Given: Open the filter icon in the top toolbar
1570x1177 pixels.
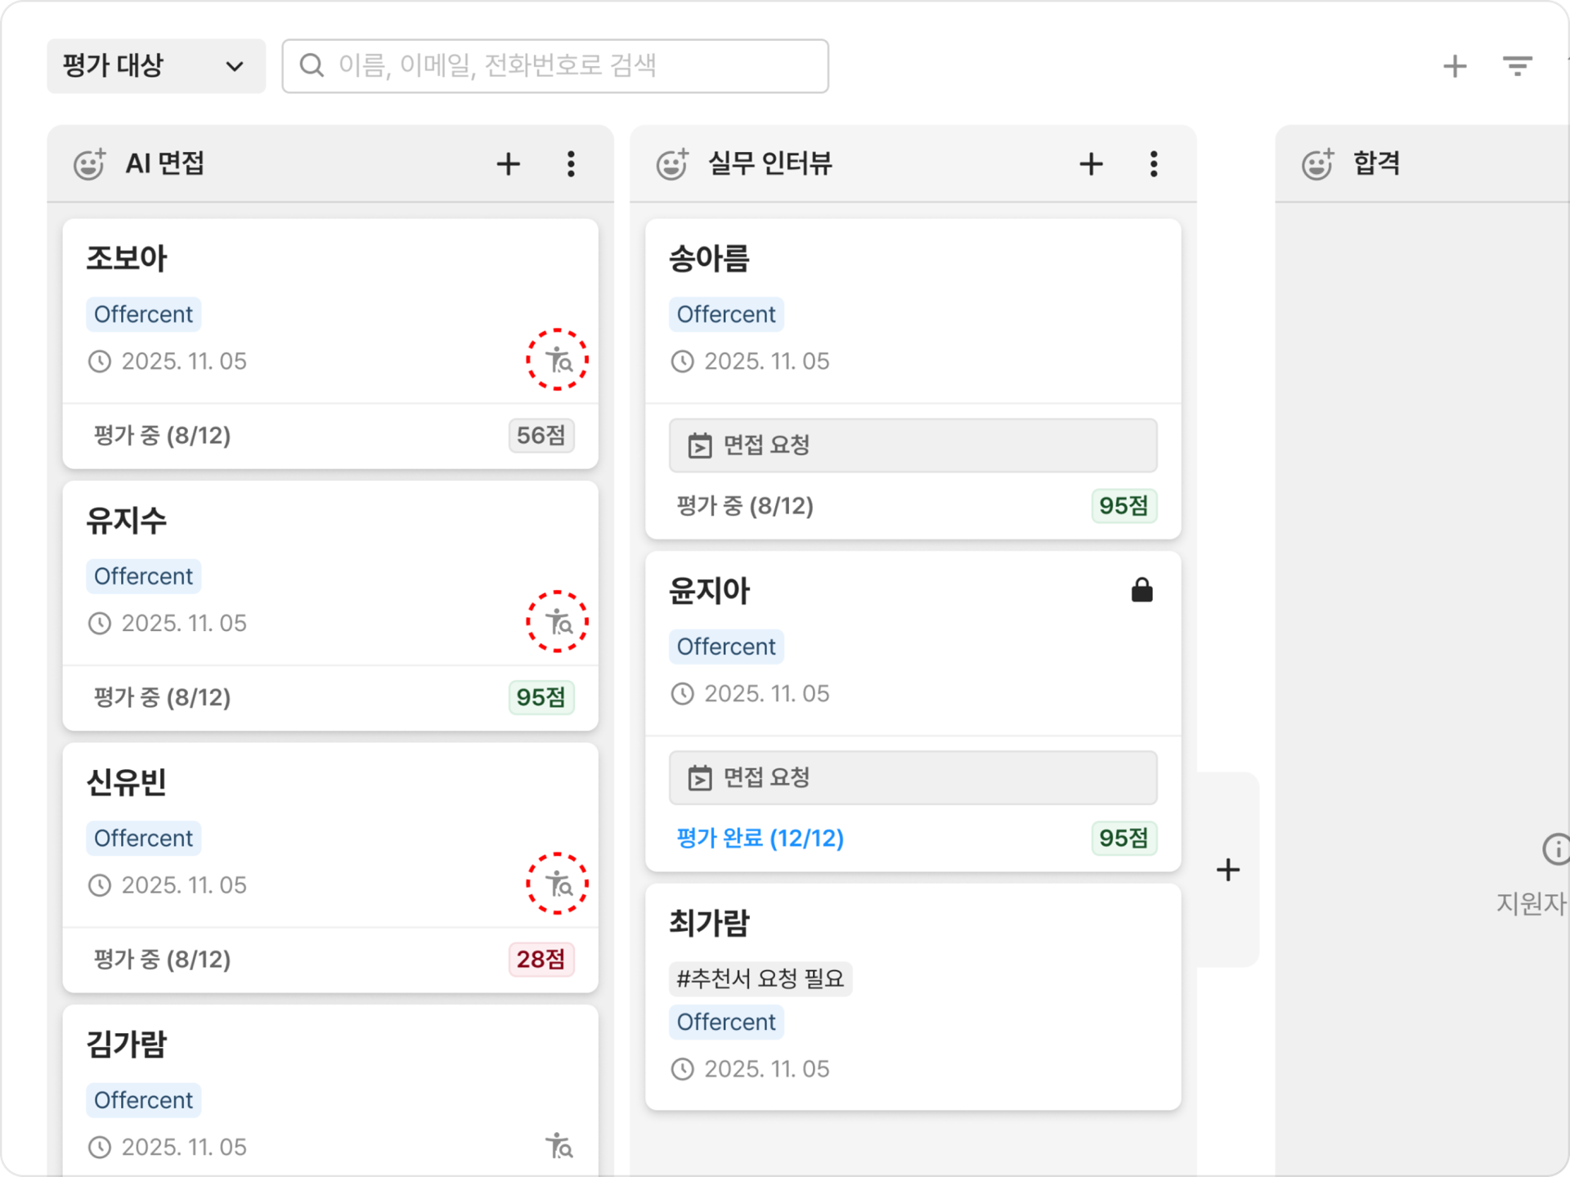Looking at the screenshot, I should tap(1517, 65).
